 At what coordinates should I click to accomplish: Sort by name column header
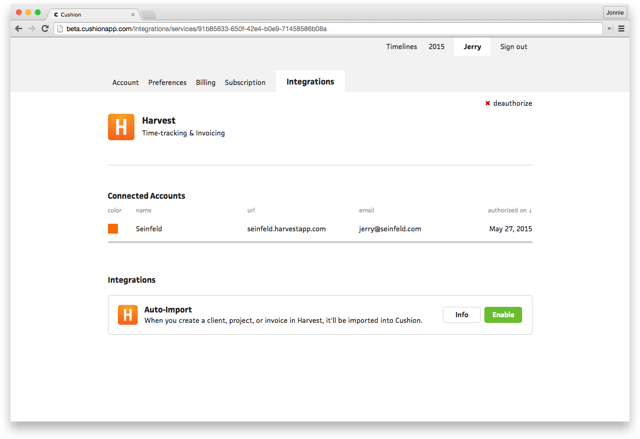tap(144, 211)
